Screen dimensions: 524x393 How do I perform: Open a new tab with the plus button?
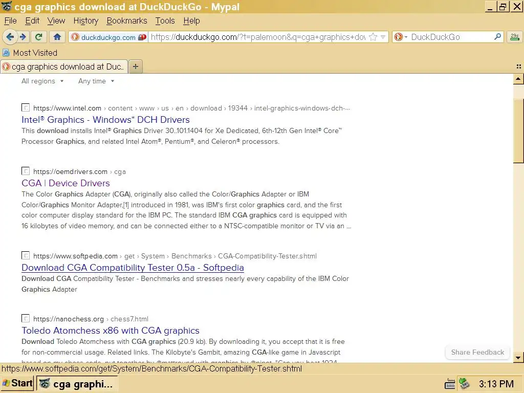(135, 67)
